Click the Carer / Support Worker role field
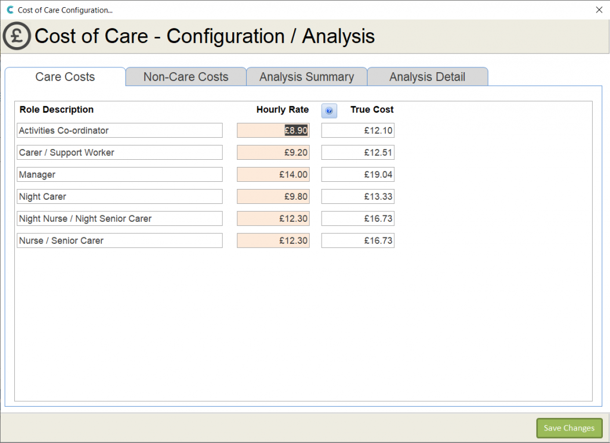Viewport: 610px width, 443px height. click(x=120, y=153)
